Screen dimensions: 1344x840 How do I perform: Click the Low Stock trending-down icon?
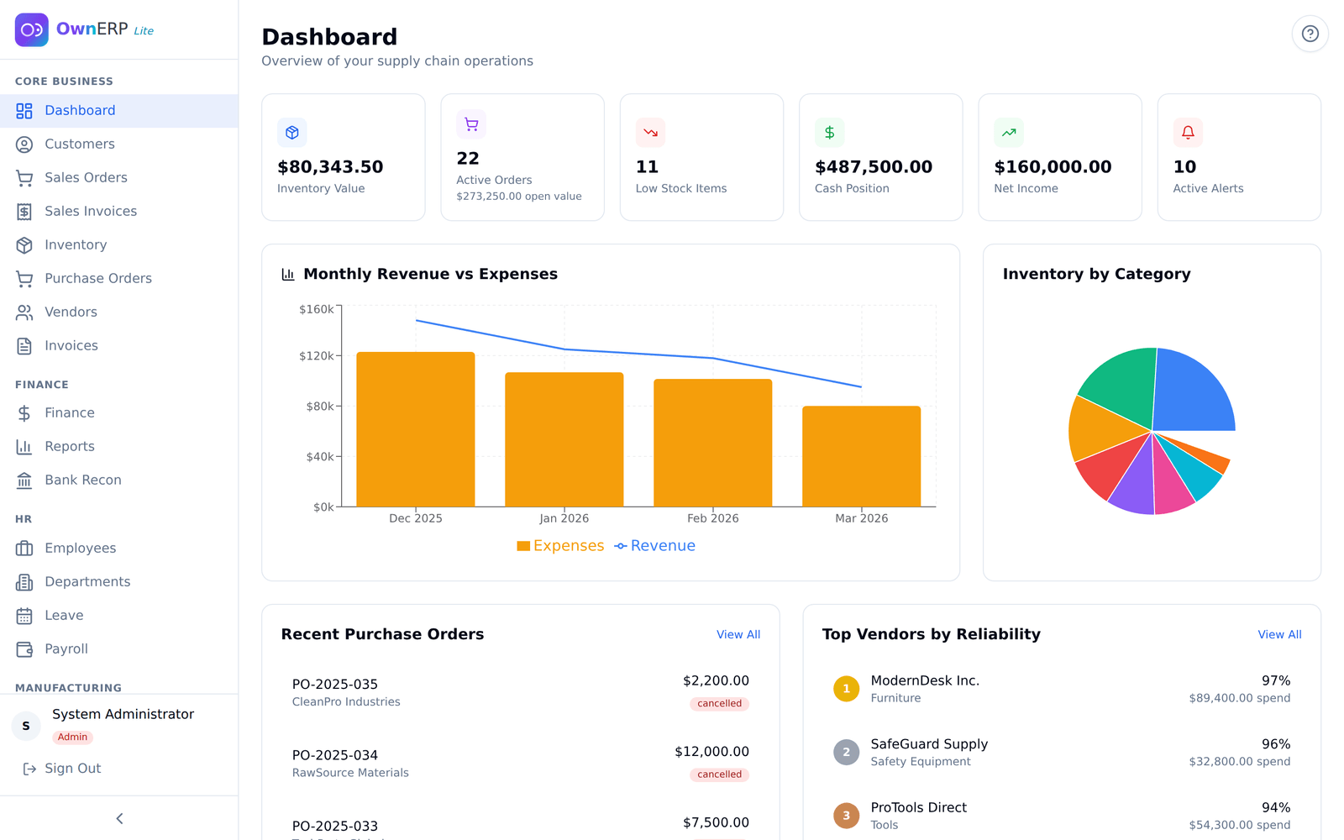[x=650, y=133]
